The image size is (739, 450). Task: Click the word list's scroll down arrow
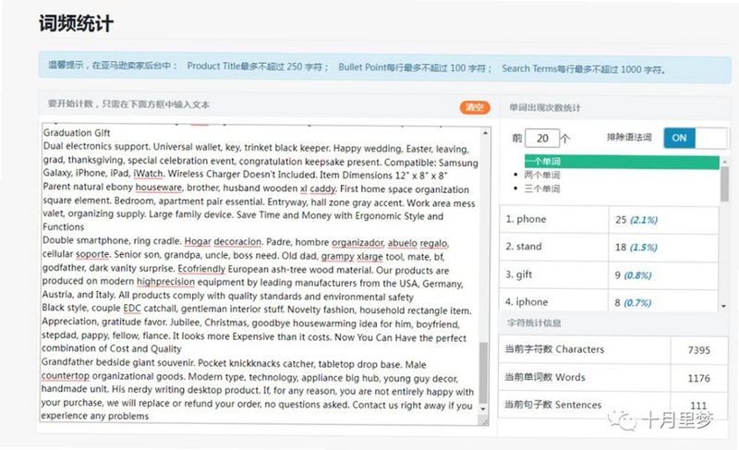tap(723, 306)
